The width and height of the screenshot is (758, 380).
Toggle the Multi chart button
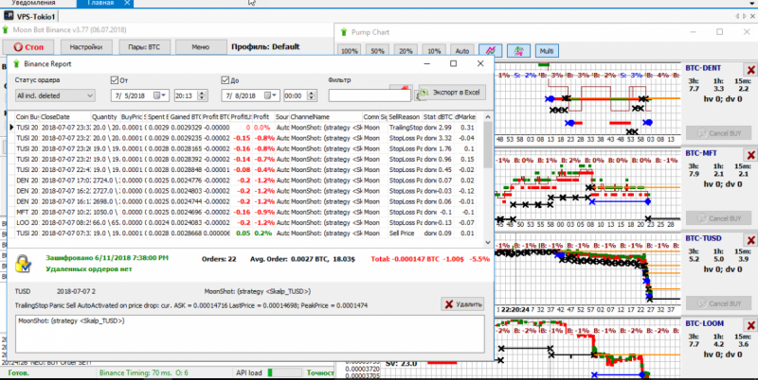tap(547, 50)
